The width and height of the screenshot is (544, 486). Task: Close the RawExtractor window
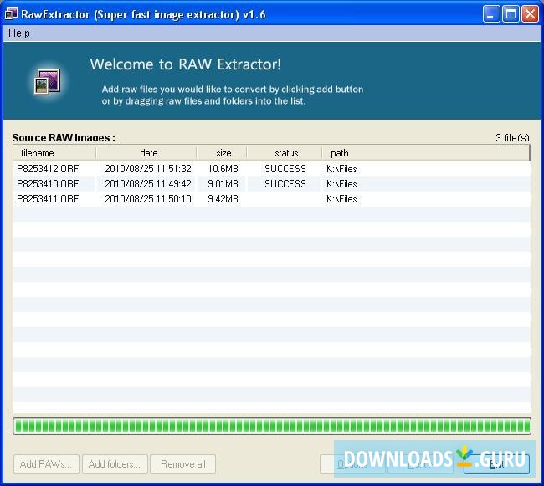coord(530,14)
